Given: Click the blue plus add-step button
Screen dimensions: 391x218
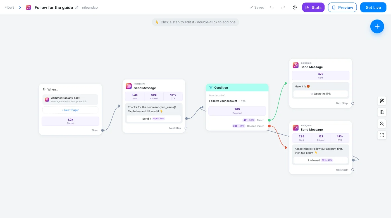Looking at the screenshot, I should [377, 26].
